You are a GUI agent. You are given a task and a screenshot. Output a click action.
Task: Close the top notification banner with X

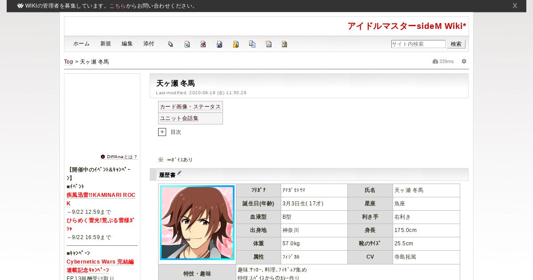[515, 6]
